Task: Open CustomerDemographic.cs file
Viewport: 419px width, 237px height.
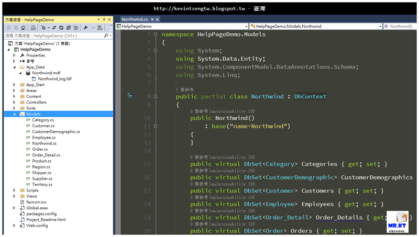Action: [x=56, y=131]
